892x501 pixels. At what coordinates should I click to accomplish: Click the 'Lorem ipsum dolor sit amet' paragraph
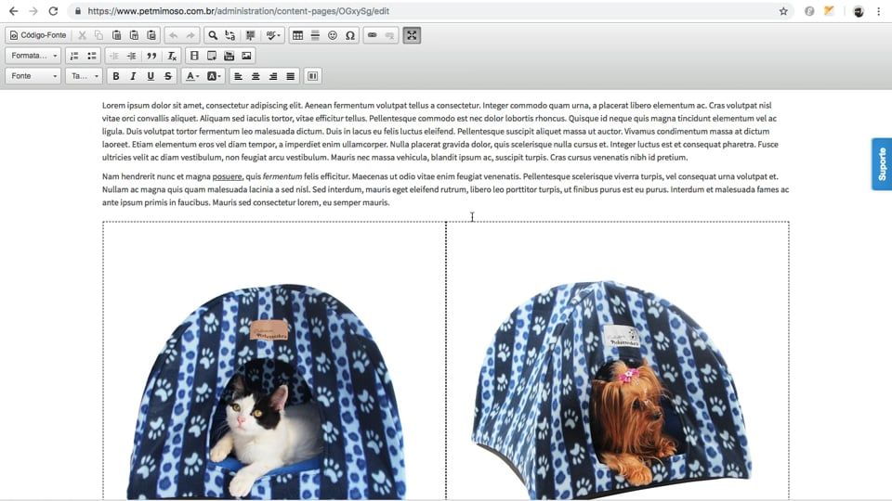[x=440, y=131]
